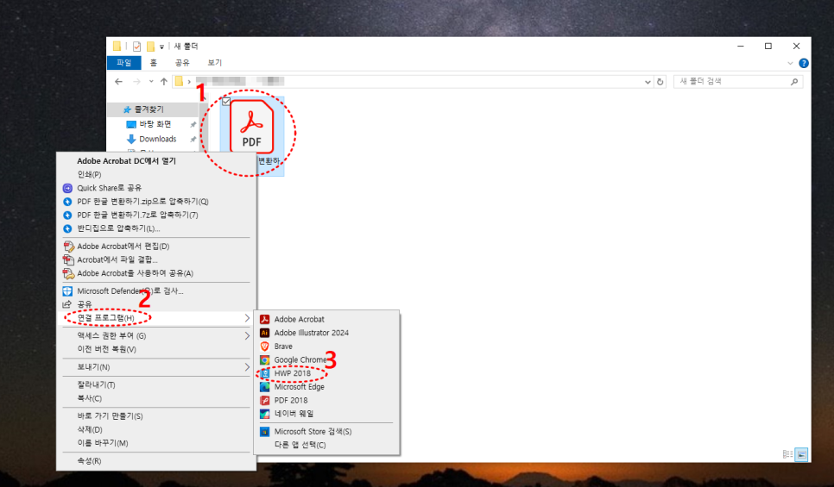Choose the Adobe Illustrator 2024 icon
This screenshot has width=834, height=487.
point(264,333)
